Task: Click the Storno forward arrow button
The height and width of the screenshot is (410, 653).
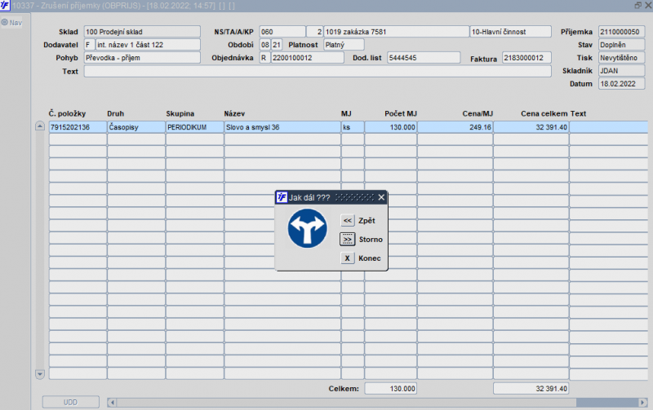Action: pos(348,239)
